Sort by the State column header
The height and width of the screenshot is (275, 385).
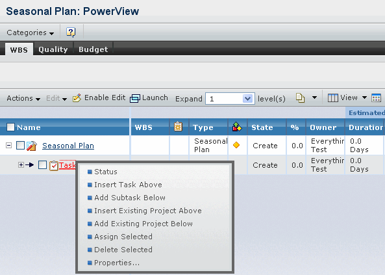click(262, 127)
